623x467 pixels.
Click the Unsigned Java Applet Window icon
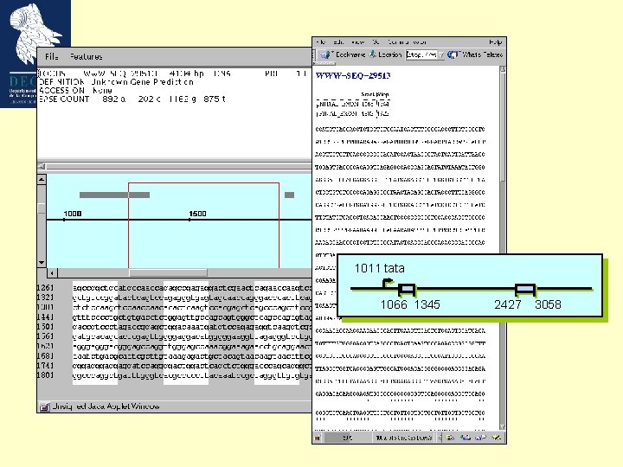44,406
